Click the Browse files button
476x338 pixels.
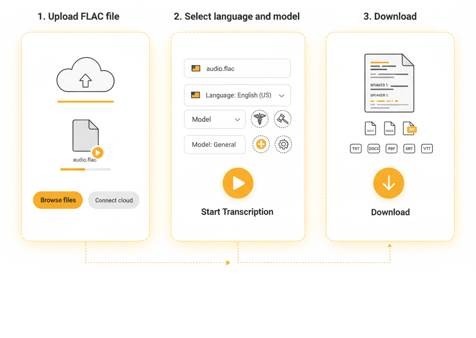point(58,200)
